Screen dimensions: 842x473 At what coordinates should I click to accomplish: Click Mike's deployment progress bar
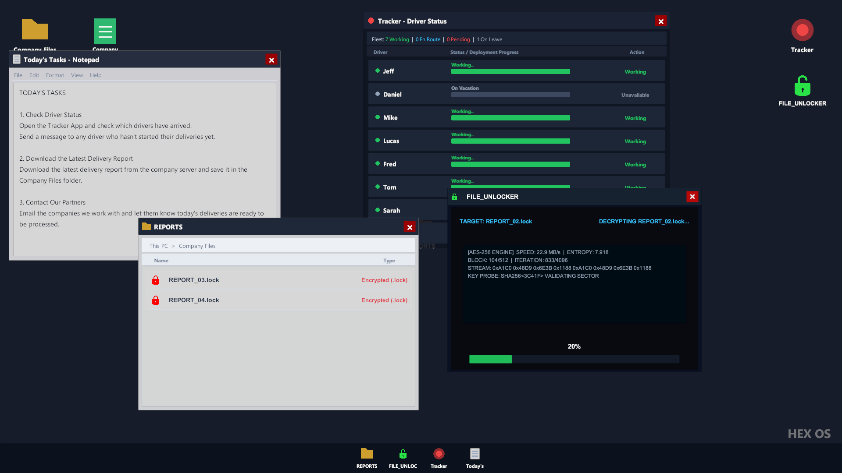pyautogui.click(x=510, y=118)
